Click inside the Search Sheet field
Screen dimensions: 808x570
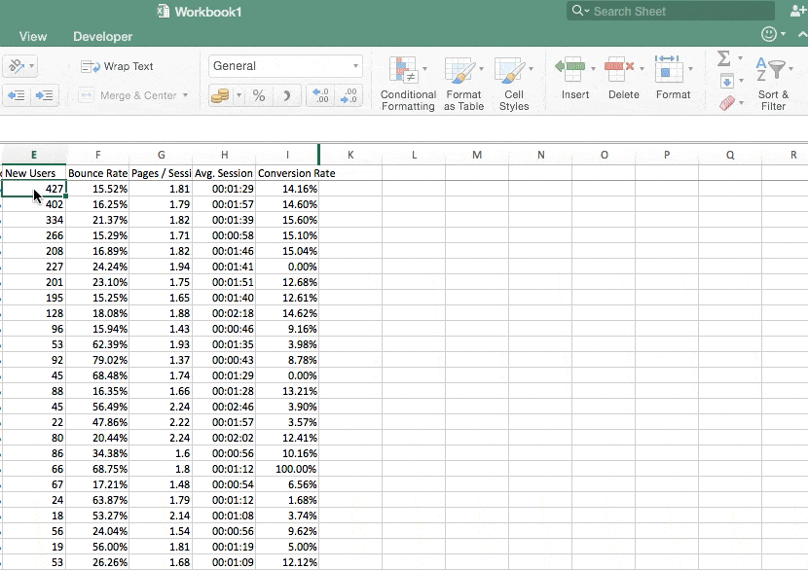pos(672,11)
